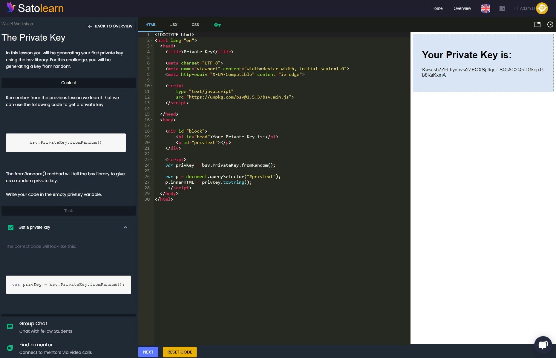Image resolution: width=556 pixels, height=358 pixels.
Task: Click the Your Private Key is heading
Action: (x=467, y=55)
